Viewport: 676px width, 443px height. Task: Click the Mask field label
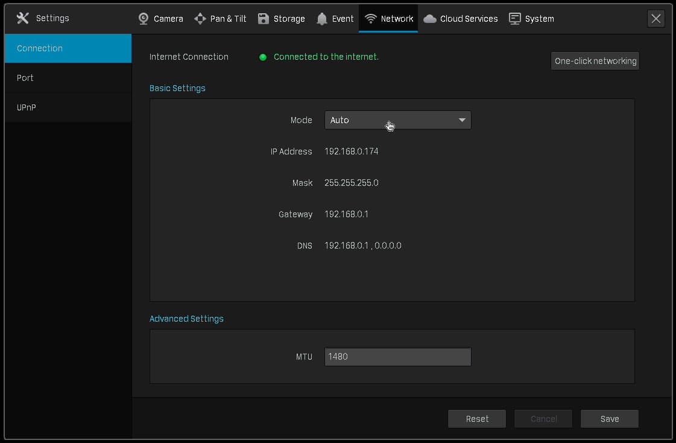(x=302, y=183)
